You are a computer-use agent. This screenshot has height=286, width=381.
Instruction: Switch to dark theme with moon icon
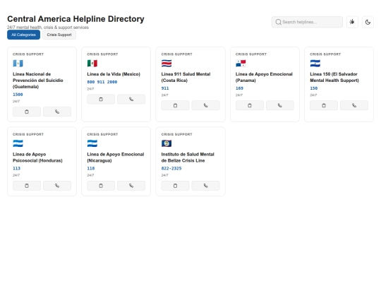click(x=368, y=22)
